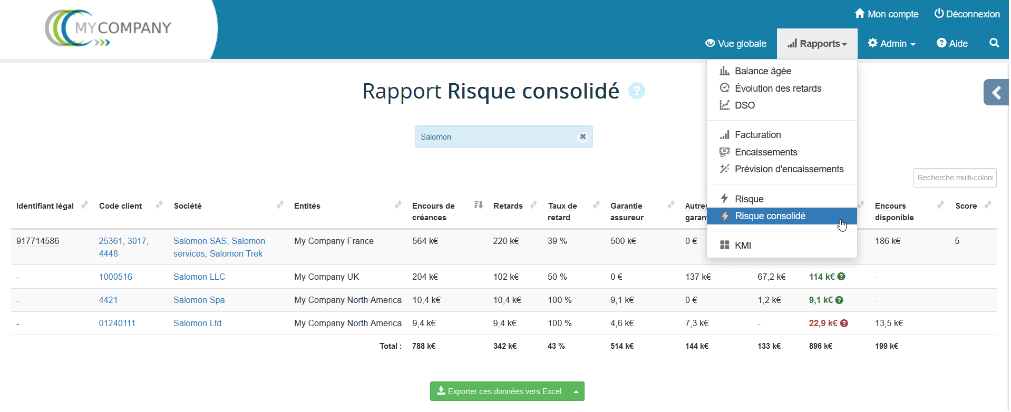
Task: Open client code 01240111 link
Action: tap(117, 323)
